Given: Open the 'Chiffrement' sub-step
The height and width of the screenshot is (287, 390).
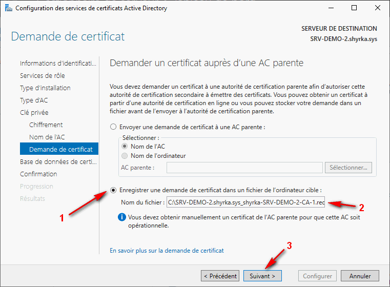Looking at the screenshot, I should point(46,125).
